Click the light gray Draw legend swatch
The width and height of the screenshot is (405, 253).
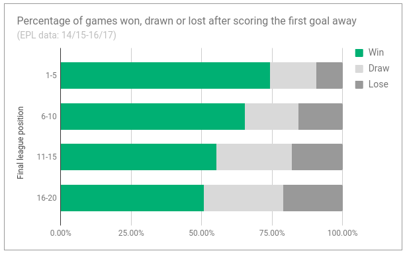click(x=359, y=69)
